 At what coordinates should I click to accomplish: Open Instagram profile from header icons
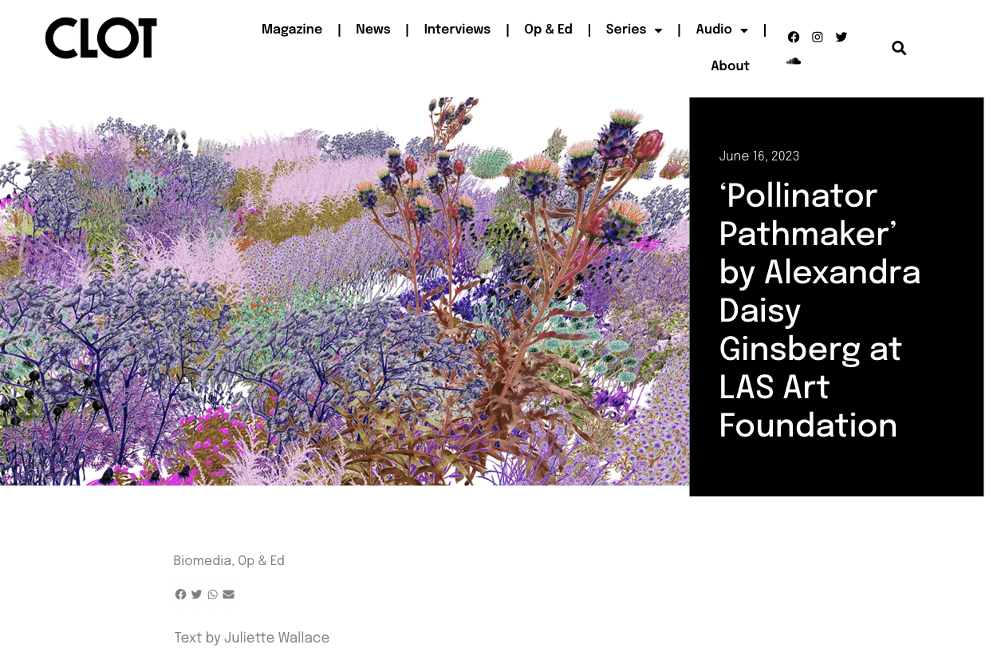(x=817, y=37)
